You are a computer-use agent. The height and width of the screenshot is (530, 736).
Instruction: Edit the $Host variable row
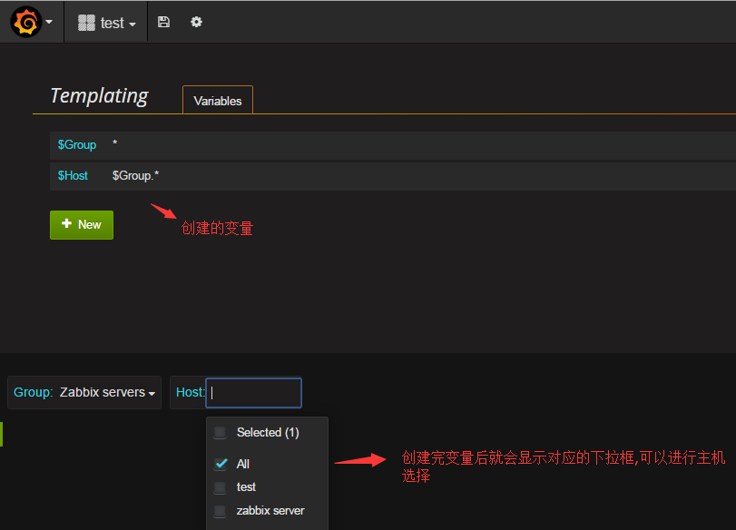(392, 176)
